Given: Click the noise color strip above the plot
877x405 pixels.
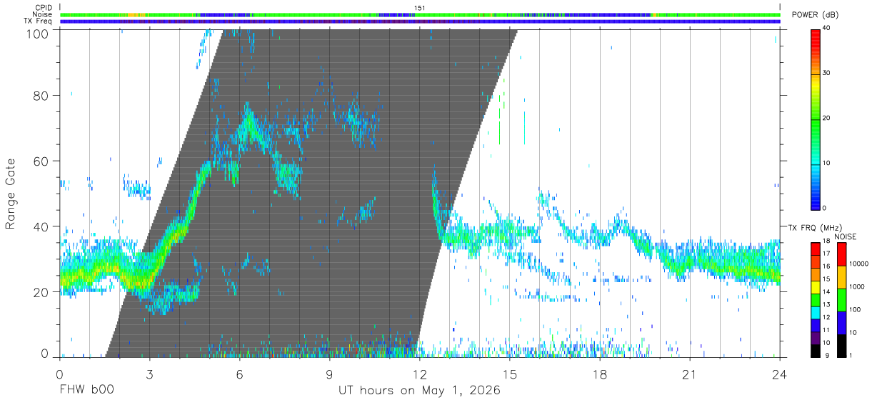Looking at the screenshot, I should coord(419,14).
